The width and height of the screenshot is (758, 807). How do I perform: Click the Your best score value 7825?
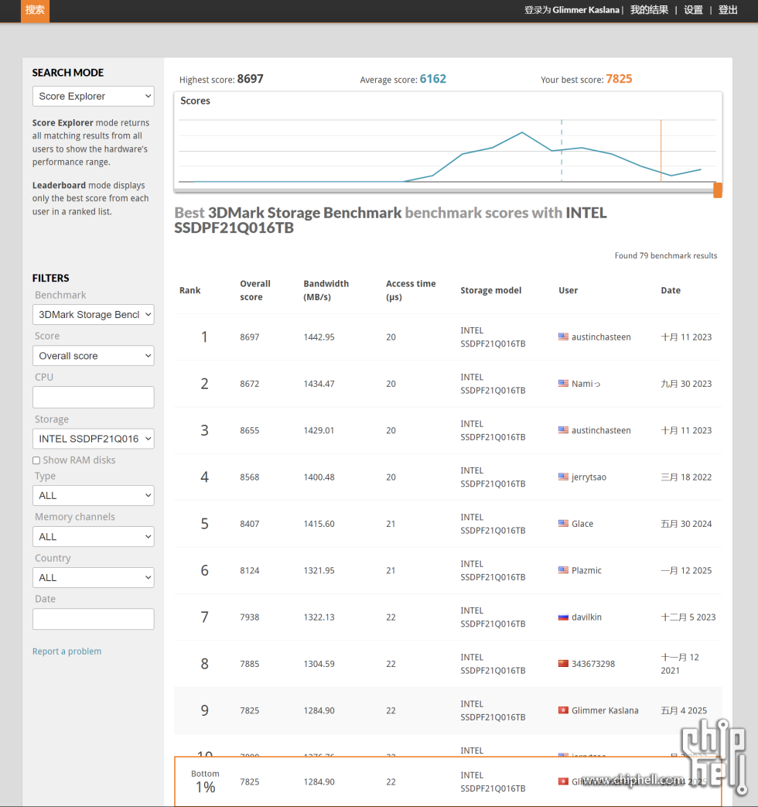tap(619, 79)
